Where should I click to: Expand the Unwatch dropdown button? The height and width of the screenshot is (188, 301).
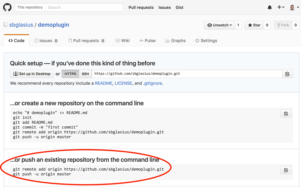pos(220,25)
